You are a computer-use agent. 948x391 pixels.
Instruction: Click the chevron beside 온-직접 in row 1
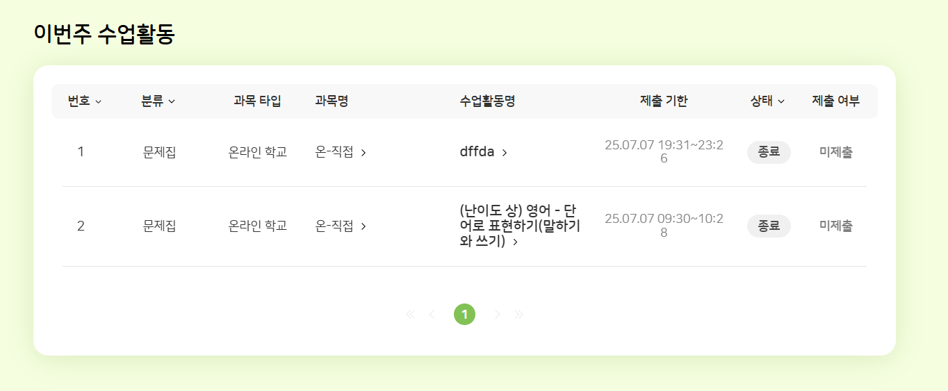coord(363,153)
